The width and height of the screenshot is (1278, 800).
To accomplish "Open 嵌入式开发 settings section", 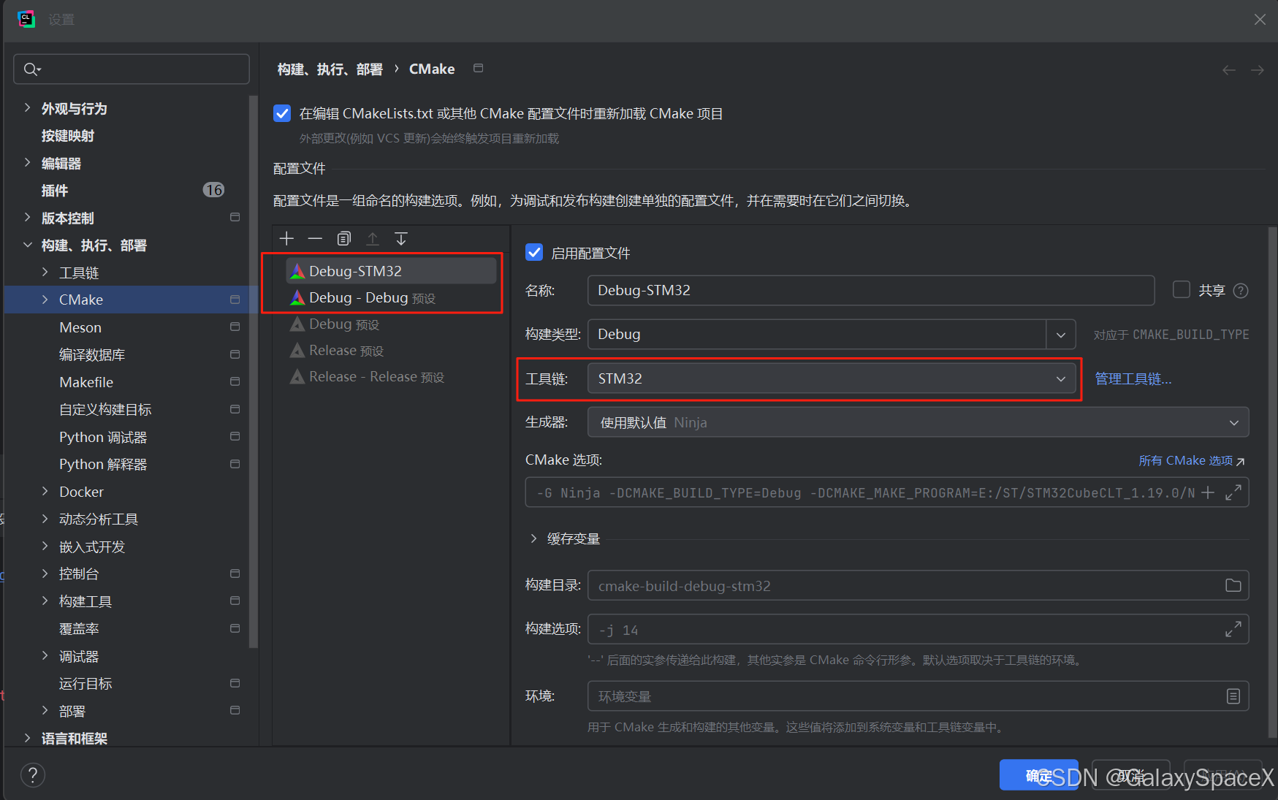I will [x=92, y=546].
